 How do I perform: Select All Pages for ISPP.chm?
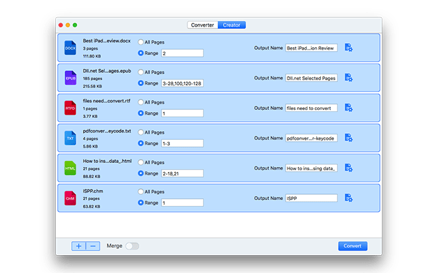[x=141, y=191]
